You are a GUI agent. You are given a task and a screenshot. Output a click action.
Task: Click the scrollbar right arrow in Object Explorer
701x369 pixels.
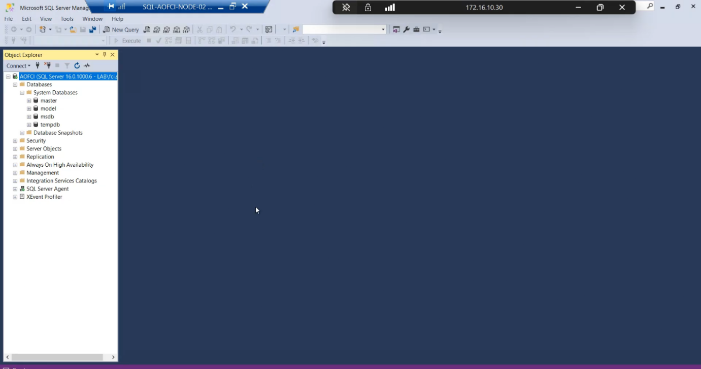tap(113, 357)
